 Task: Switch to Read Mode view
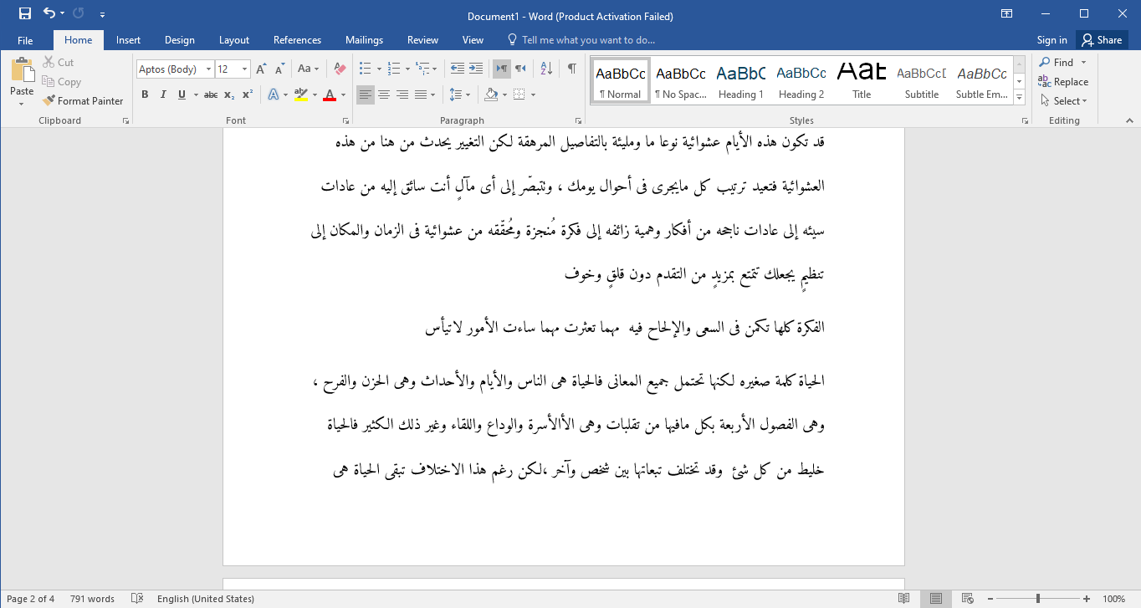[x=904, y=599]
